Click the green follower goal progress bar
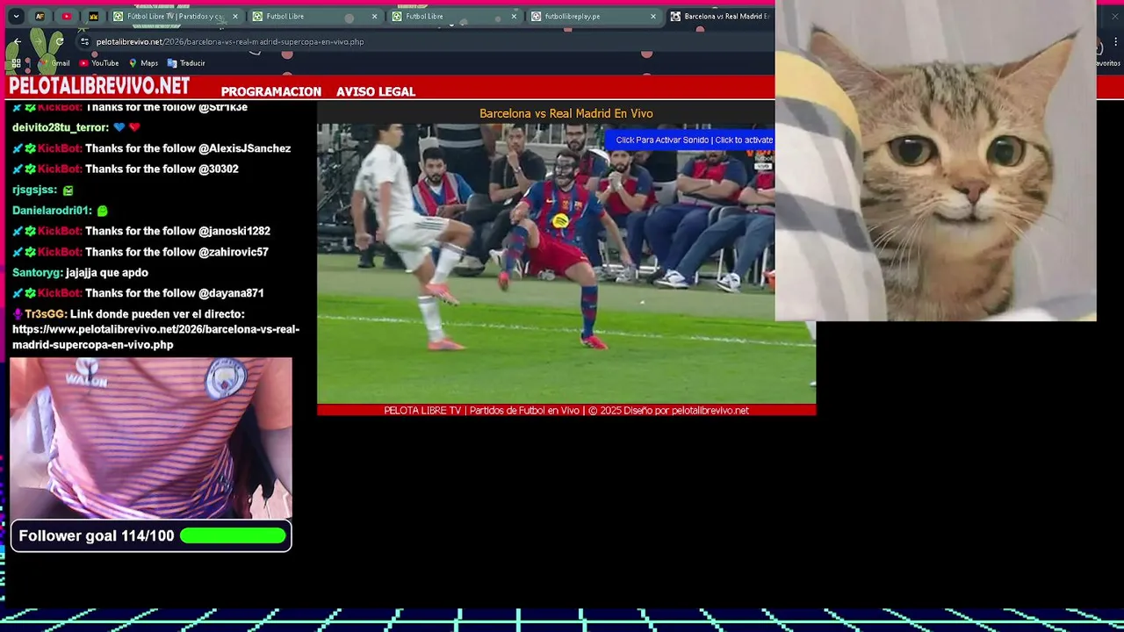1124x632 pixels. click(233, 535)
